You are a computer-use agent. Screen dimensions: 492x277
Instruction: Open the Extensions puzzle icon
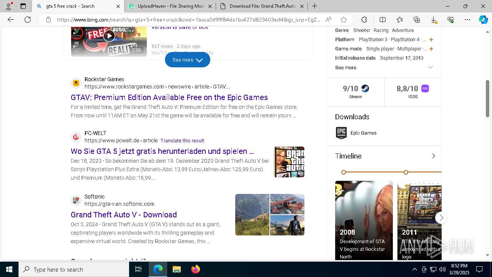pyautogui.click(x=364, y=20)
